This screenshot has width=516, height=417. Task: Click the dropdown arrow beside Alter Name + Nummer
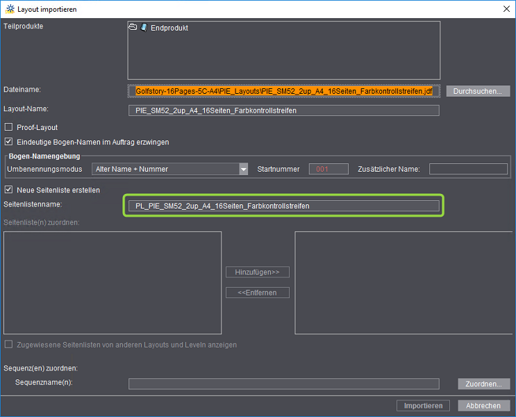coord(243,169)
